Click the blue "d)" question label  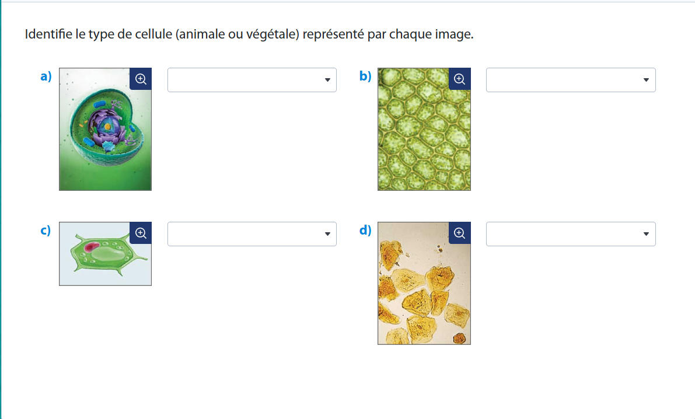365,230
